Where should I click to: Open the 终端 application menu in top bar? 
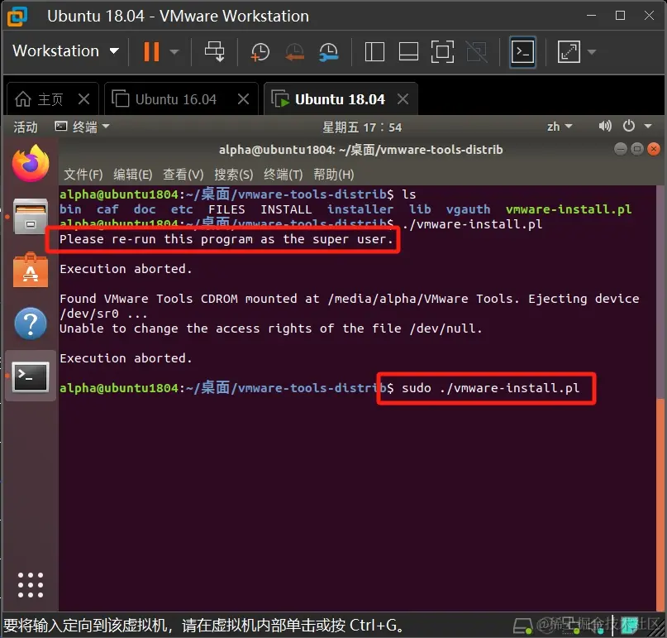82,127
